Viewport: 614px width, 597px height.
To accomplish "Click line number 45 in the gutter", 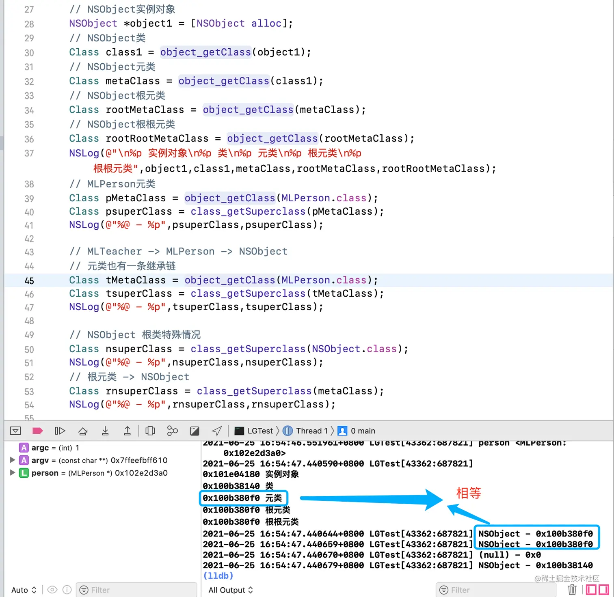I will (x=29, y=281).
